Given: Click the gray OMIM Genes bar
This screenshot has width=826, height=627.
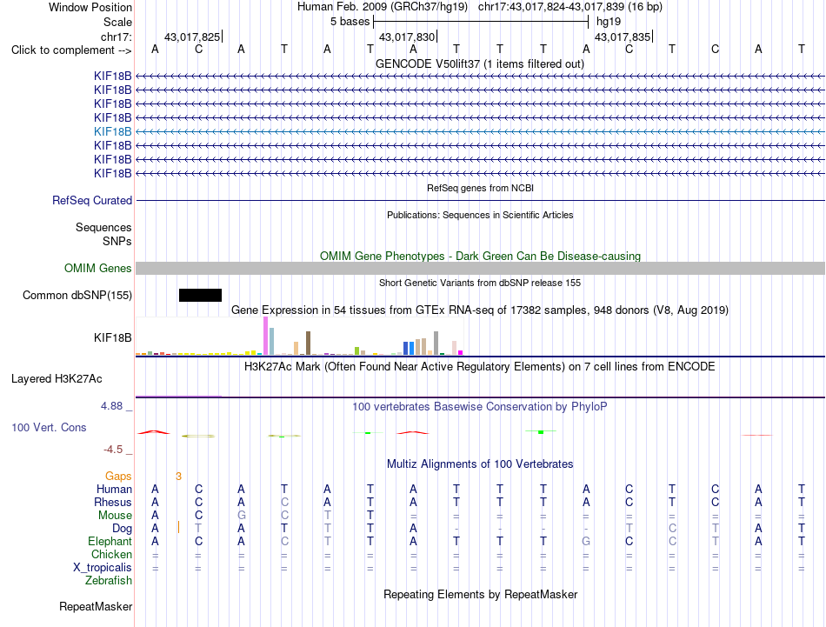Looking at the screenshot, I should [x=480, y=268].
